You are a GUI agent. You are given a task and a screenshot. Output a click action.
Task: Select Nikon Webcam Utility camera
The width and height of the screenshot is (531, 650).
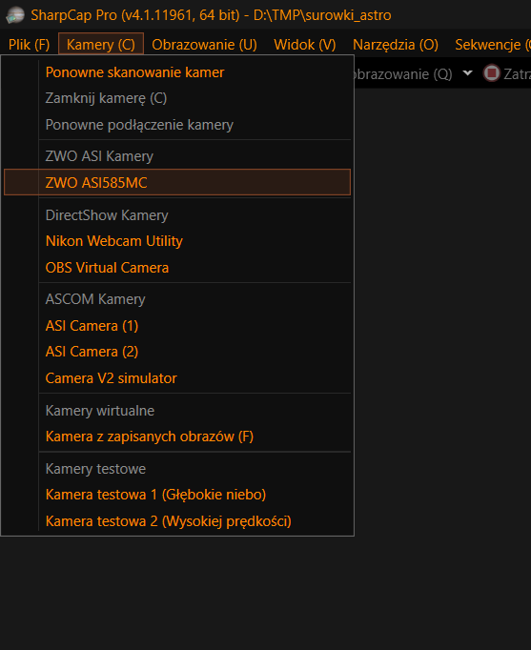pyautogui.click(x=114, y=241)
